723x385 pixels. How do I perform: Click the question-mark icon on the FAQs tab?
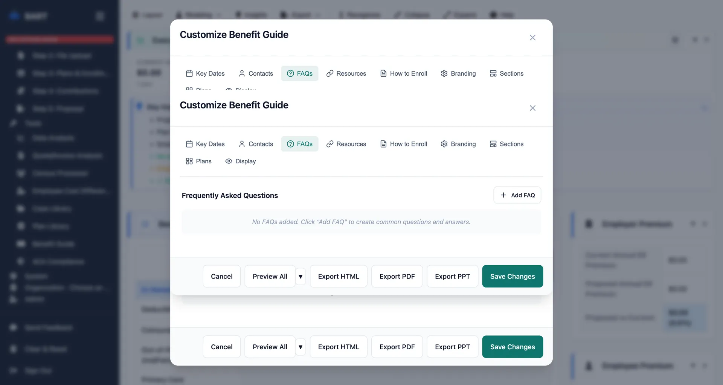pyautogui.click(x=290, y=144)
